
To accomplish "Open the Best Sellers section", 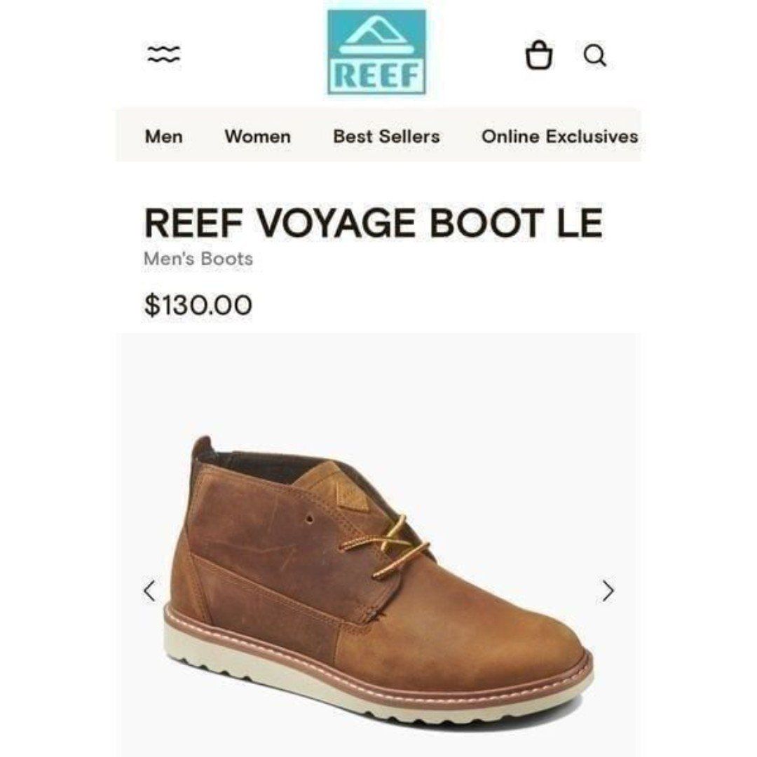I will point(386,136).
